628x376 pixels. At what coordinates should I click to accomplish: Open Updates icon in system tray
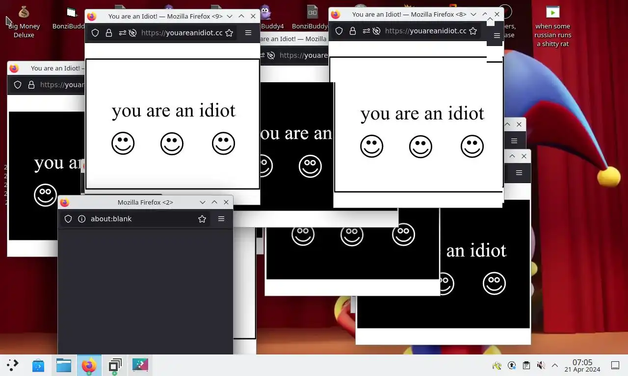click(x=512, y=365)
